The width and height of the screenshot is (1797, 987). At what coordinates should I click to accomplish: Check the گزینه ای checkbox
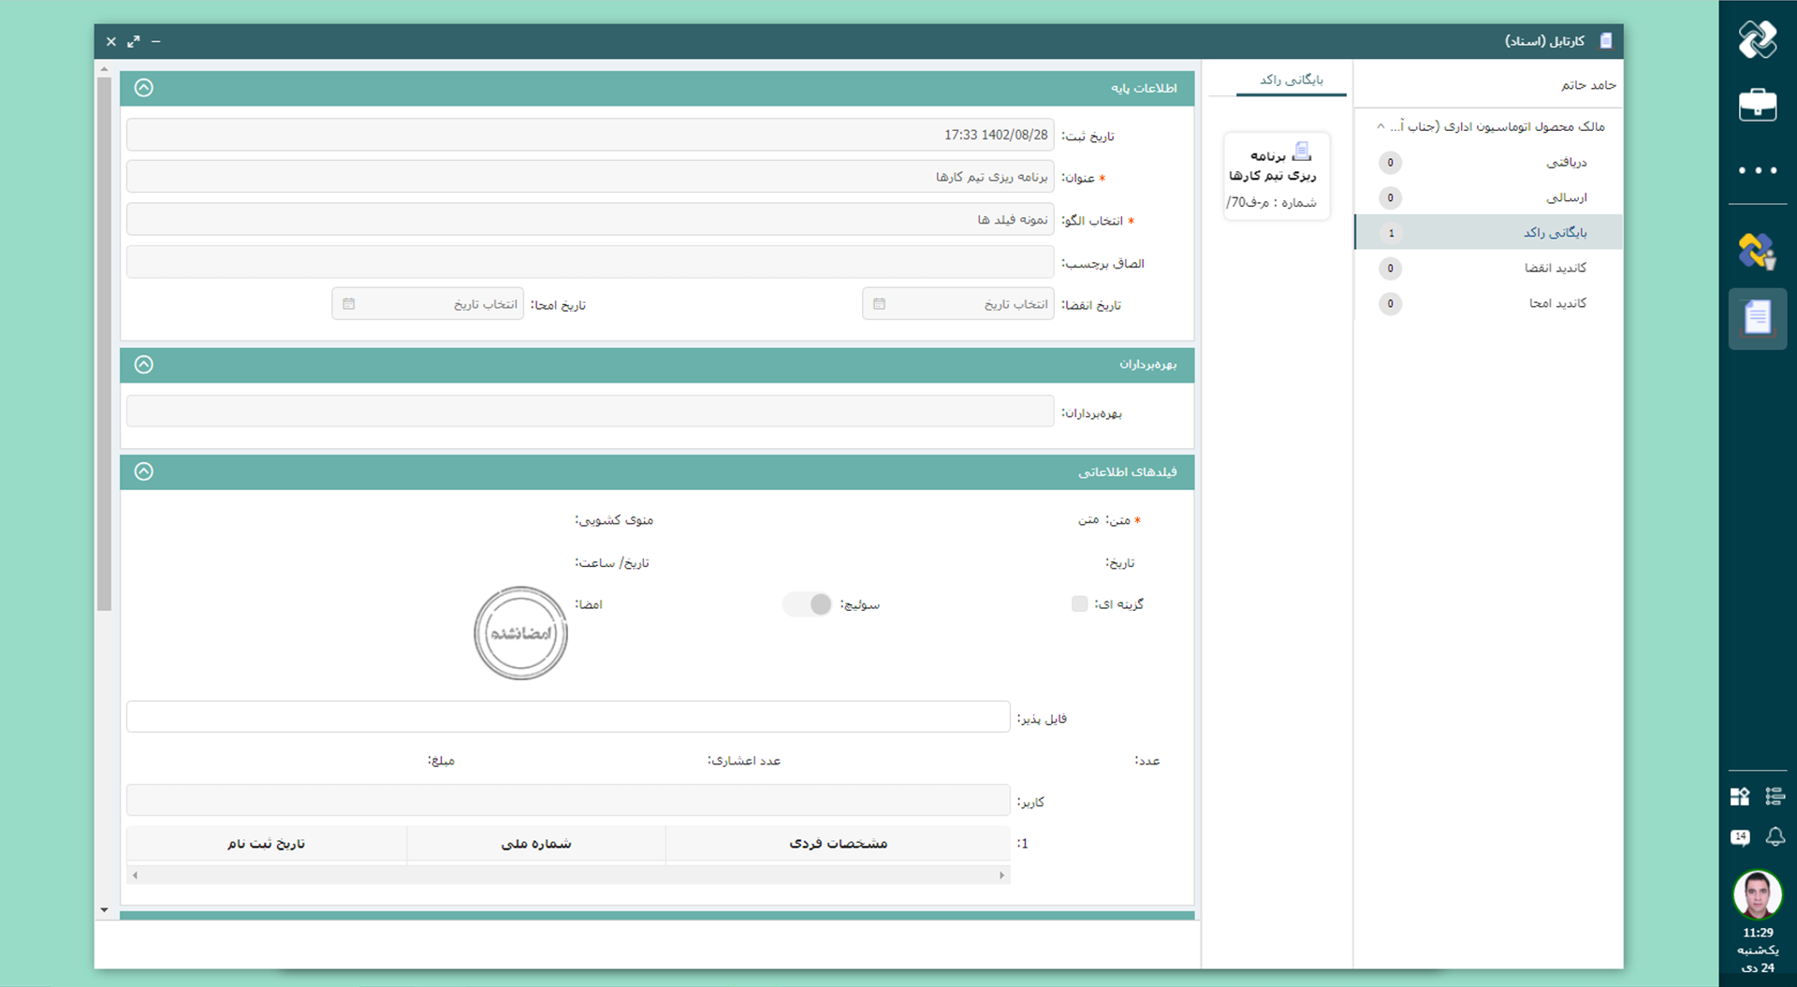[x=1079, y=604]
